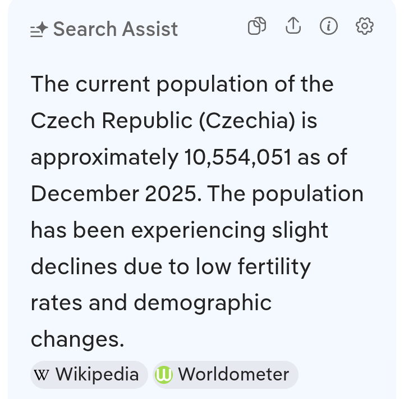Click the Wikipedia W logo icon
The width and height of the screenshot is (404, 399).
(42, 375)
